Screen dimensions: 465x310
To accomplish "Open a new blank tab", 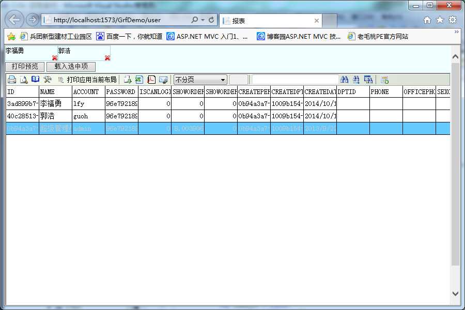I will [330, 21].
